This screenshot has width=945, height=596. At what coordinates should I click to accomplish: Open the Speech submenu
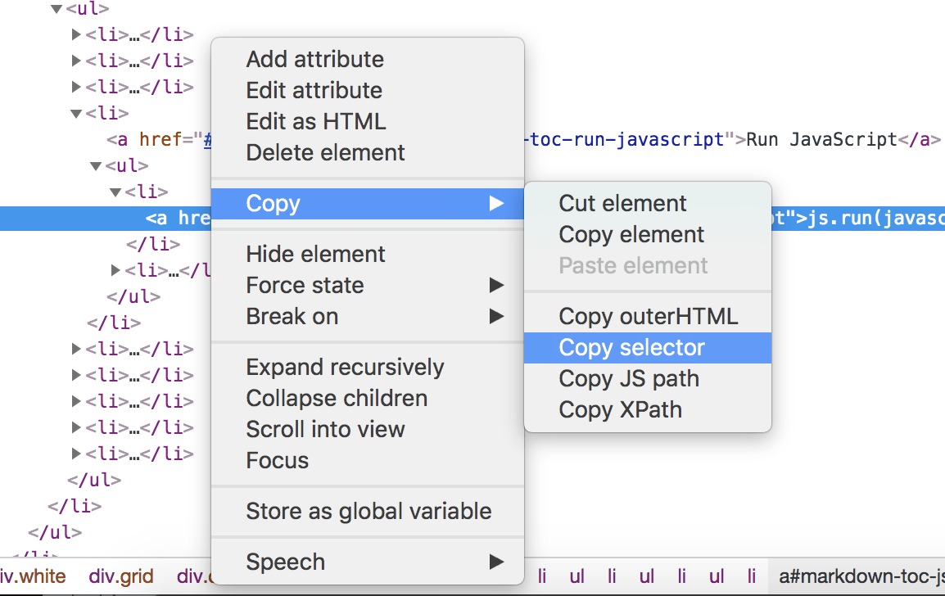[x=285, y=562]
